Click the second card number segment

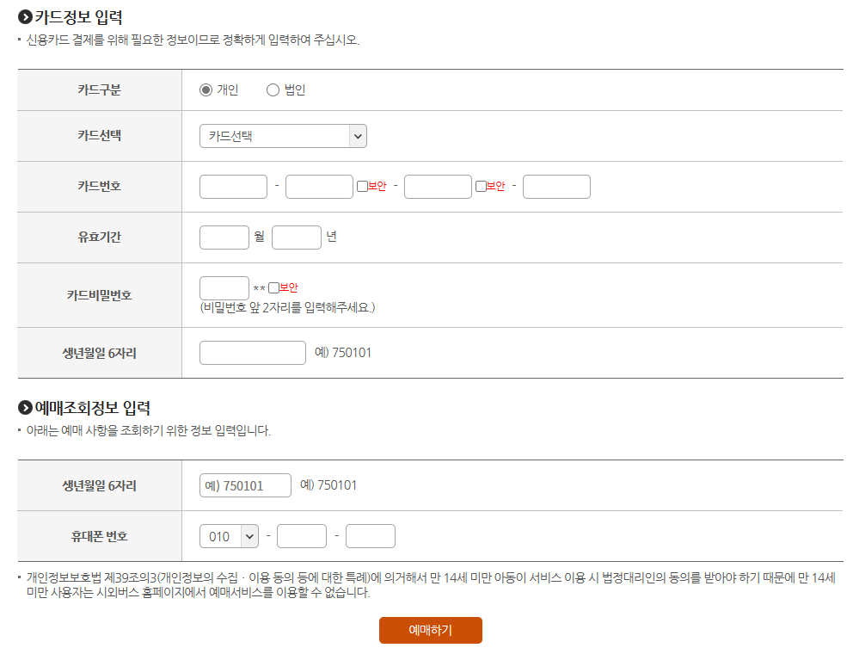[318, 186]
